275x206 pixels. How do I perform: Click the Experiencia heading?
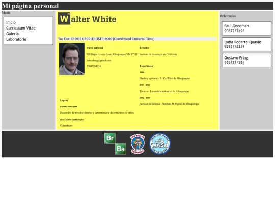(146, 66)
